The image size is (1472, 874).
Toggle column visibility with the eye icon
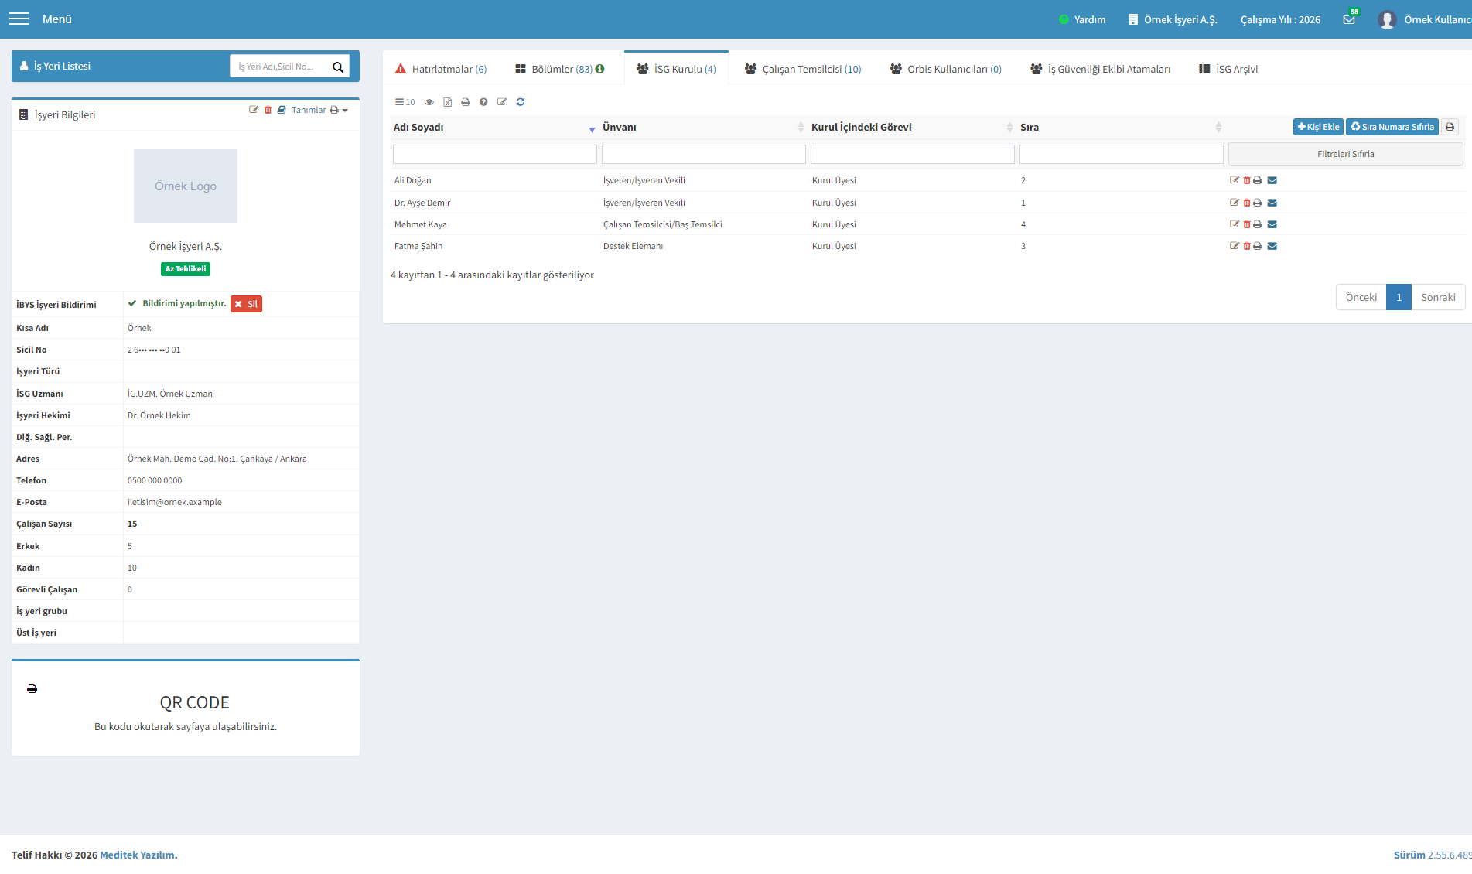429,102
